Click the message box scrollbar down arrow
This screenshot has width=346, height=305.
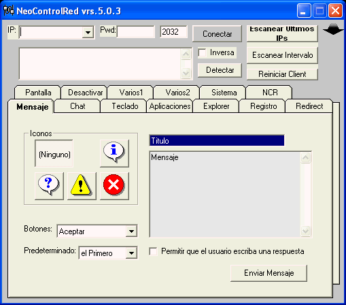305,231
